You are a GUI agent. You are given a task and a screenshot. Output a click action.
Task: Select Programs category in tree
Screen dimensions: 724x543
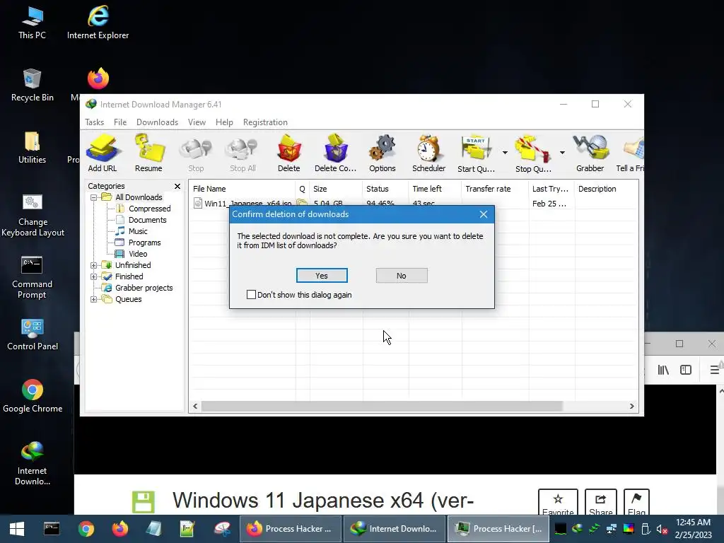(x=144, y=243)
